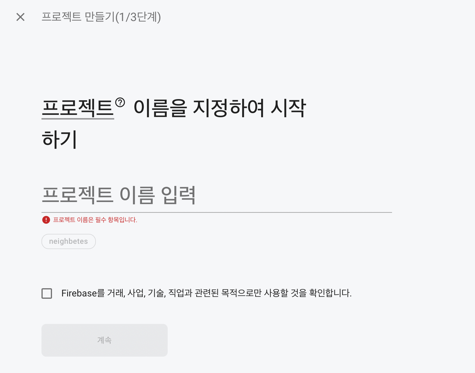Viewport: 475px width, 373px height.
Task: Focus the 프로젝트 이름 입력 text field
Action: pos(217,195)
